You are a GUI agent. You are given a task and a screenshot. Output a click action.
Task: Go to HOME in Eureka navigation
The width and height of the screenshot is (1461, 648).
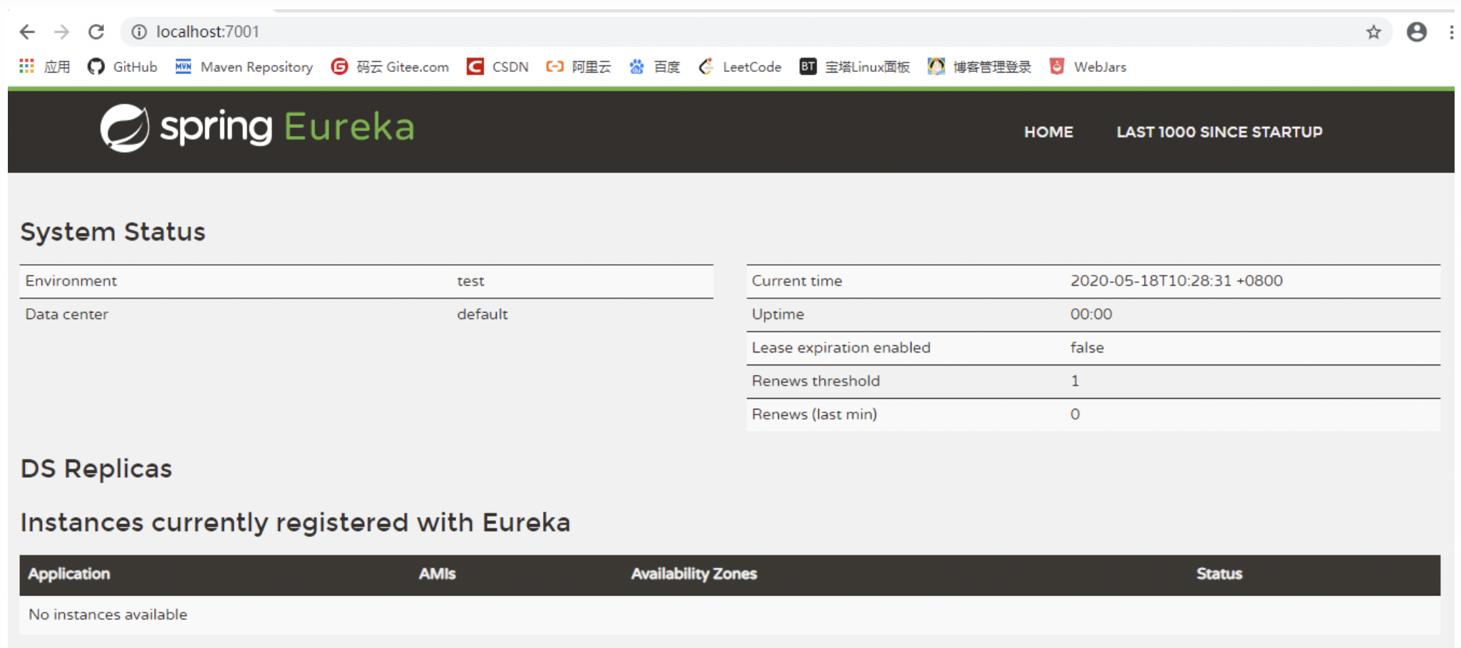click(x=1048, y=132)
